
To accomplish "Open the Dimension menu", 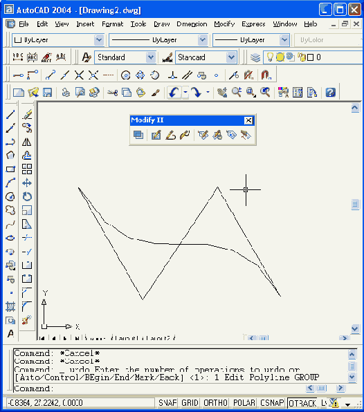I will click(192, 24).
